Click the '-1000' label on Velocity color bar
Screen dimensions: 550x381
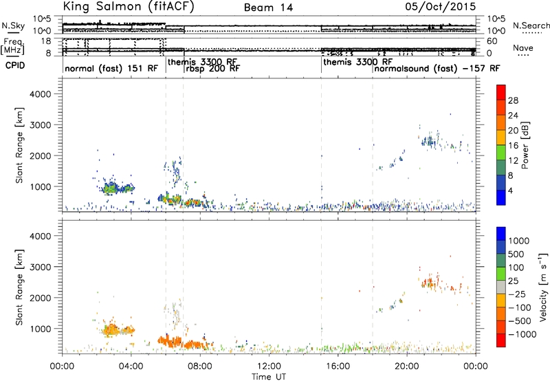pos(522,334)
